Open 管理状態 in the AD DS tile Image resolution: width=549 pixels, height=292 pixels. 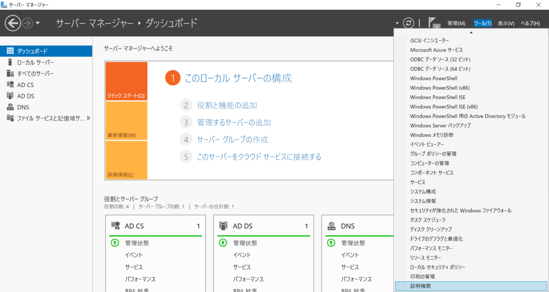point(245,243)
